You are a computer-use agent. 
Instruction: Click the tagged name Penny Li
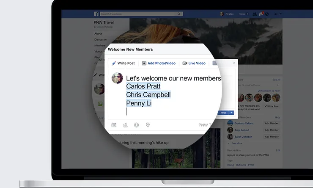click(139, 103)
